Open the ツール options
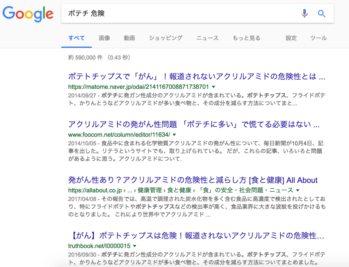 319,38
